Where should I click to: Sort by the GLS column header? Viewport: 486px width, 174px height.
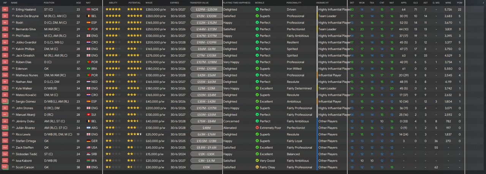[415, 3]
